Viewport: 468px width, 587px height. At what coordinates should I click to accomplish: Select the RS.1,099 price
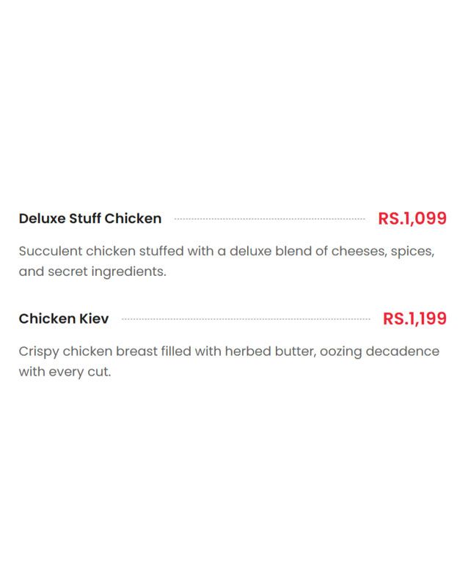(412, 219)
